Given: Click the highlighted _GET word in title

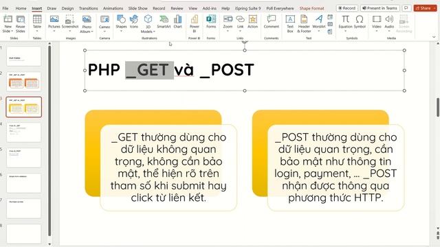Looking at the screenshot, I should (149, 70).
